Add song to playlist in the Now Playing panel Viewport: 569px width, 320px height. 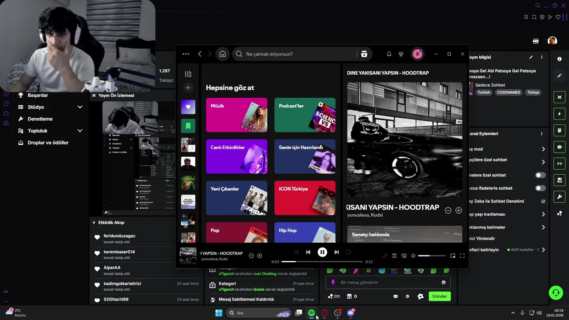pos(459,210)
